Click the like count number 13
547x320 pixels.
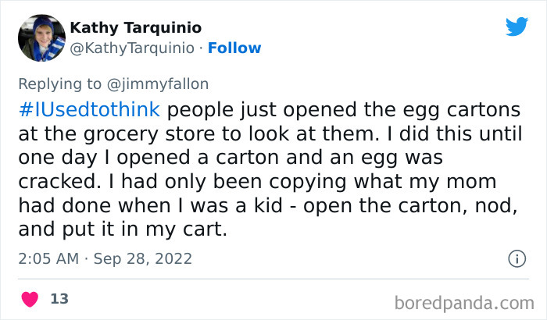tap(59, 298)
